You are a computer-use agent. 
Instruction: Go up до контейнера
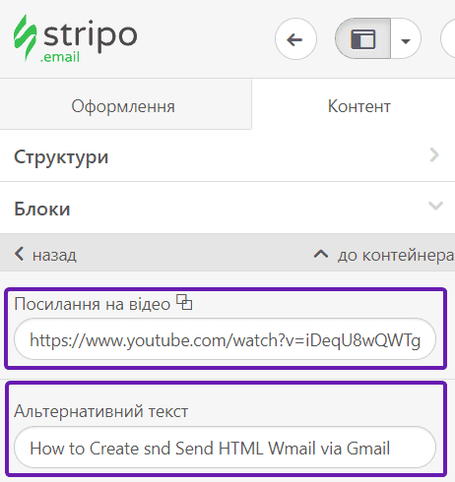point(396,255)
